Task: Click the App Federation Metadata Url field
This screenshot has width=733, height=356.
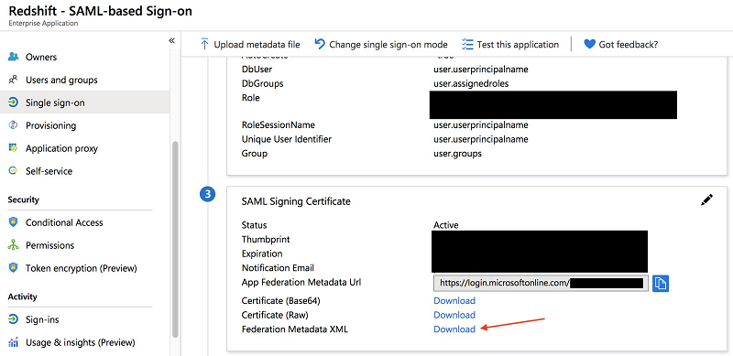Action: pos(541,283)
